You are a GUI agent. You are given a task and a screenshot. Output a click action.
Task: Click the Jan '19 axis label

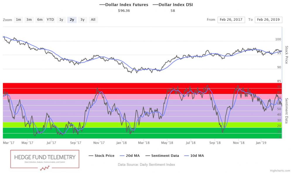click(x=261, y=143)
